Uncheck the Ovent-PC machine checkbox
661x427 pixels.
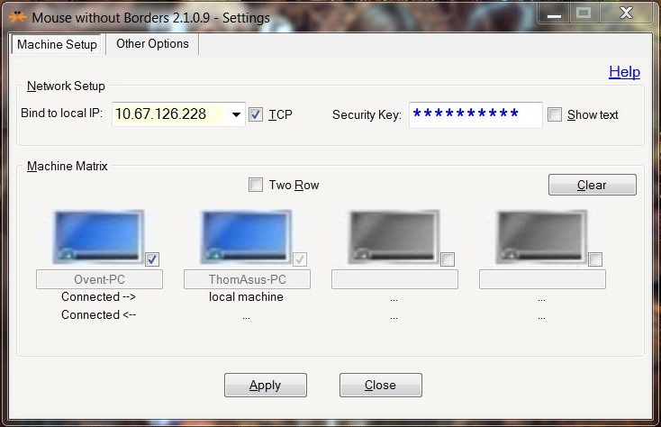click(x=152, y=259)
